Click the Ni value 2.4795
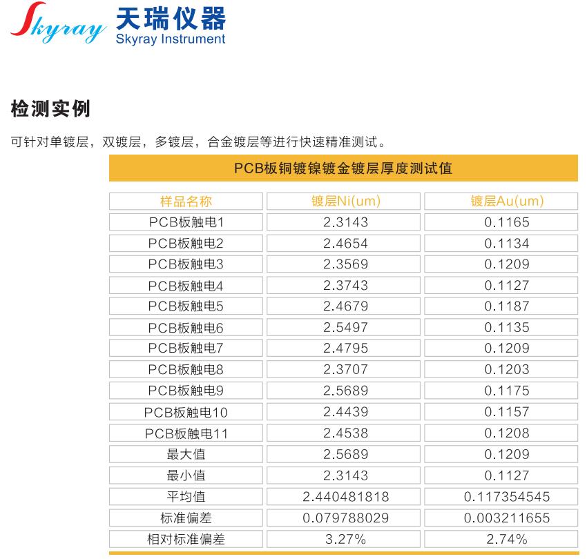 345,349
